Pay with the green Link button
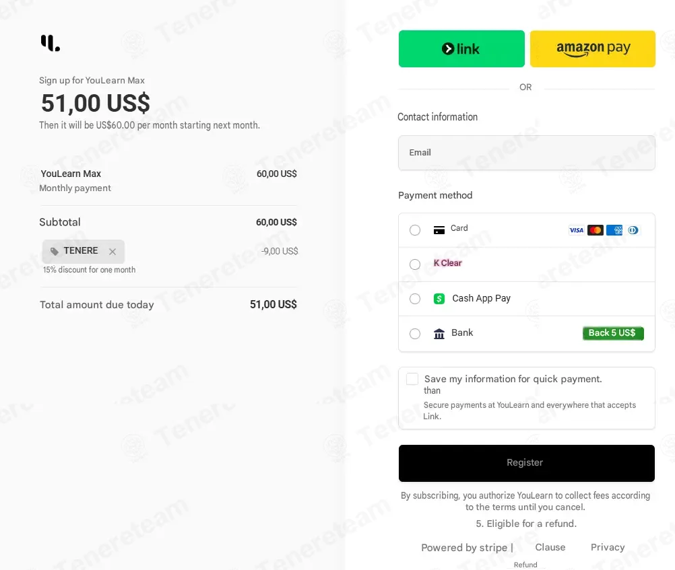 tap(461, 48)
